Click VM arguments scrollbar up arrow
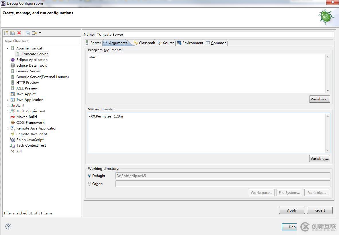Screen dimensions: 339x235 328,116
